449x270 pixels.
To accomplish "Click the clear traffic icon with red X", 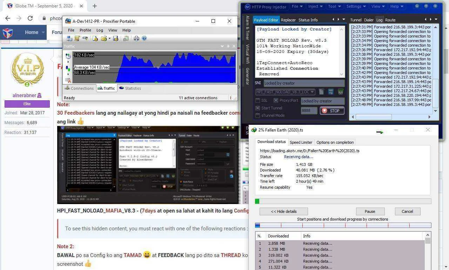I will tap(68, 81).
